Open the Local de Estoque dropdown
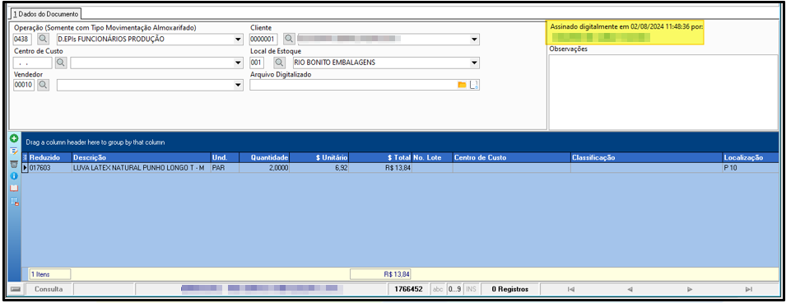 pos(474,63)
